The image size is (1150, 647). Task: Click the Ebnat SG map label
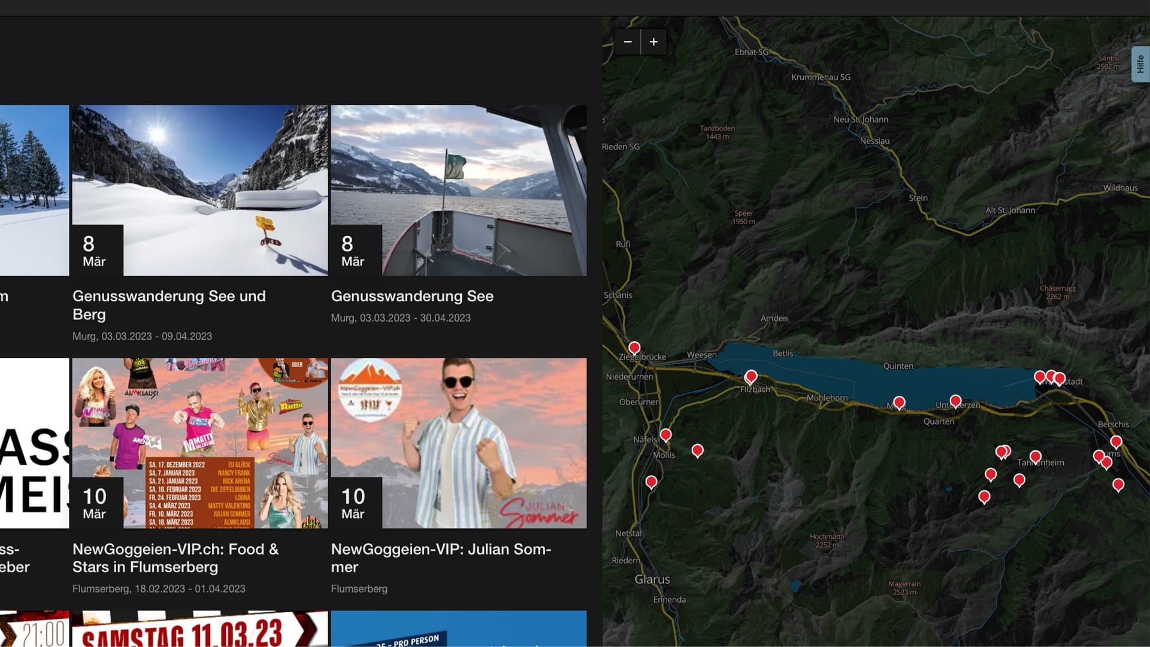click(751, 52)
